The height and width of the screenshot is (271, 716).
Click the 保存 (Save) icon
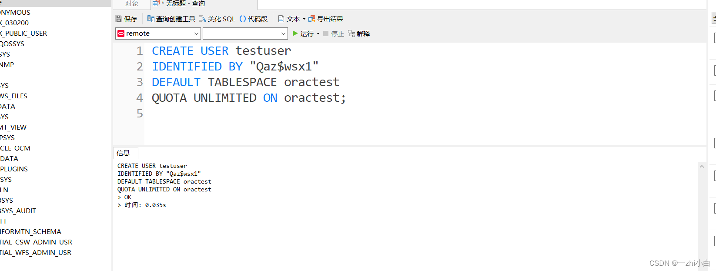(126, 19)
